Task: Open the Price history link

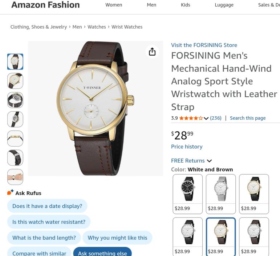Action: pyautogui.click(x=187, y=147)
